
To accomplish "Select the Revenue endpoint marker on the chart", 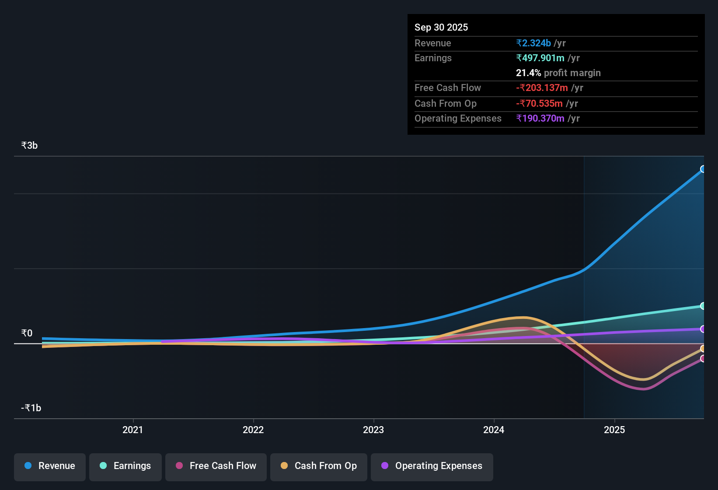I will tap(703, 169).
